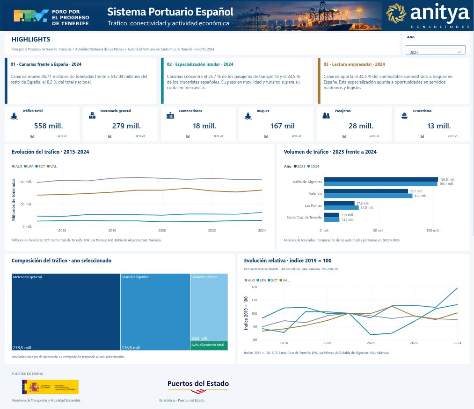
Task: Click the ship icon beside Tráfico total
Action: click(14, 116)
